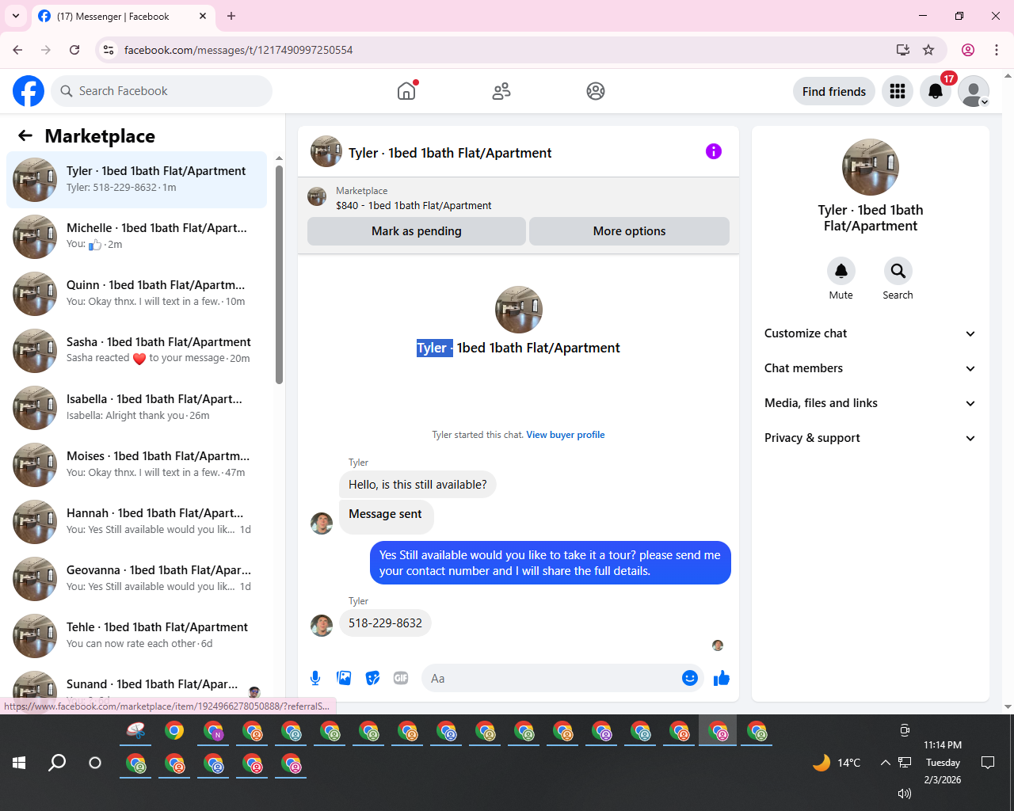Open Windows taskbar search
Image resolution: width=1014 pixels, height=811 pixels.
point(57,763)
